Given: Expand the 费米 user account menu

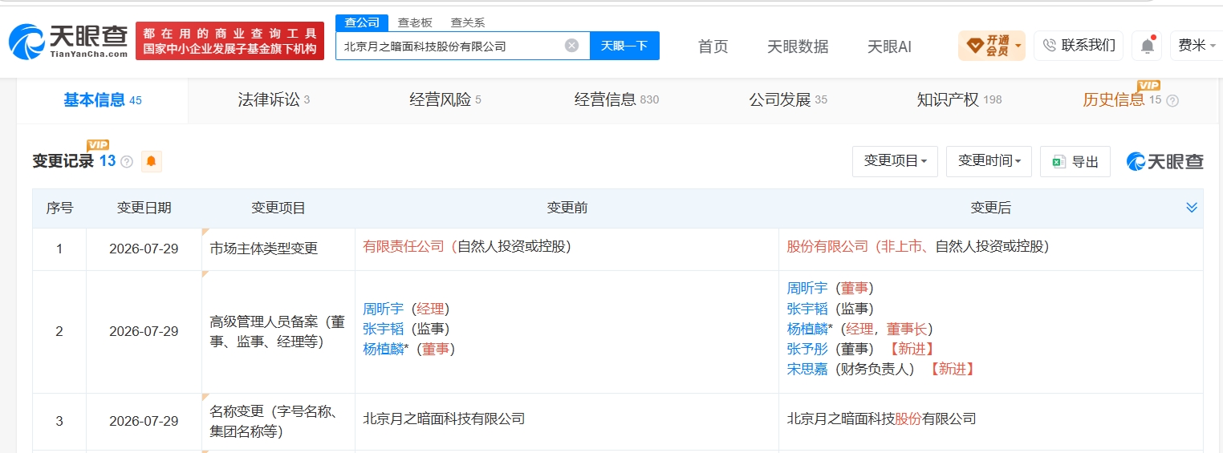Looking at the screenshot, I should [1197, 46].
